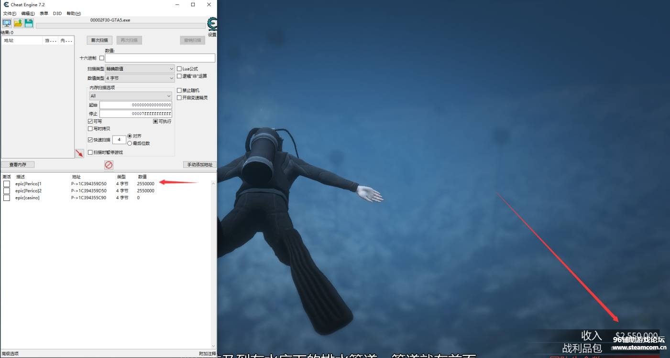Select the epic[Perico]2 description text
Viewport: 670px width, 358px height.
(28, 190)
